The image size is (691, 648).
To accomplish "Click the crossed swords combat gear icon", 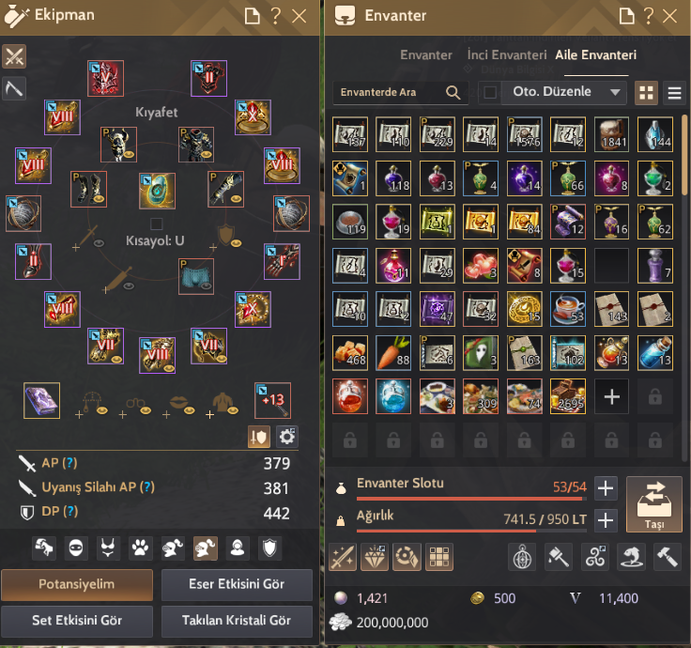I will click(x=14, y=56).
